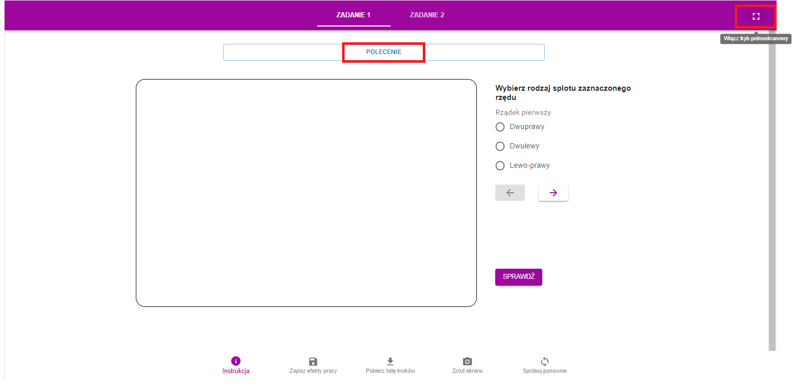Pick the Lewo-prawy radio circle
This screenshot has width=797, height=388.
pyautogui.click(x=500, y=166)
